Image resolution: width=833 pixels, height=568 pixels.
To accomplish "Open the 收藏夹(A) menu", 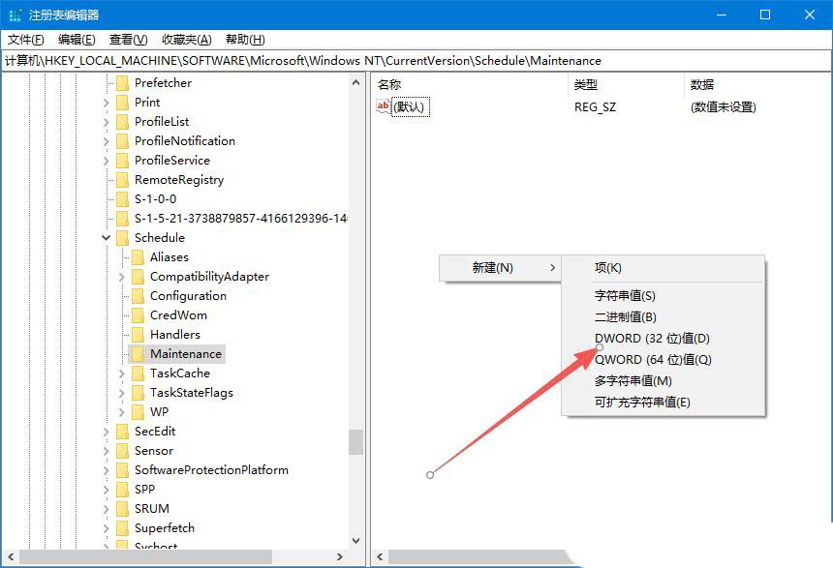I will coord(187,40).
